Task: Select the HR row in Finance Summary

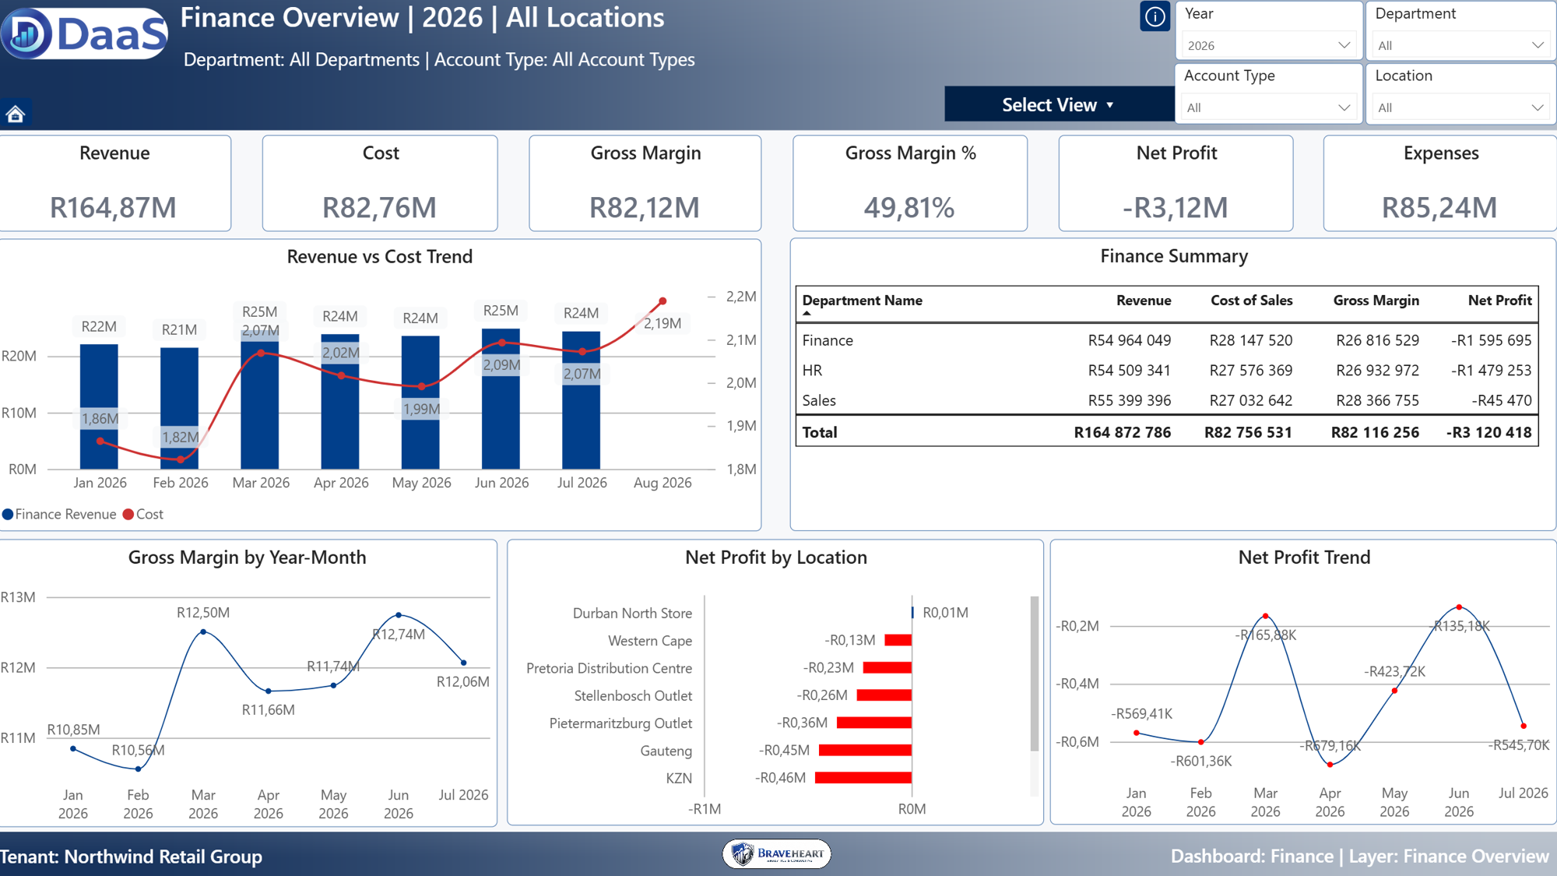Action: tap(1167, 371)
